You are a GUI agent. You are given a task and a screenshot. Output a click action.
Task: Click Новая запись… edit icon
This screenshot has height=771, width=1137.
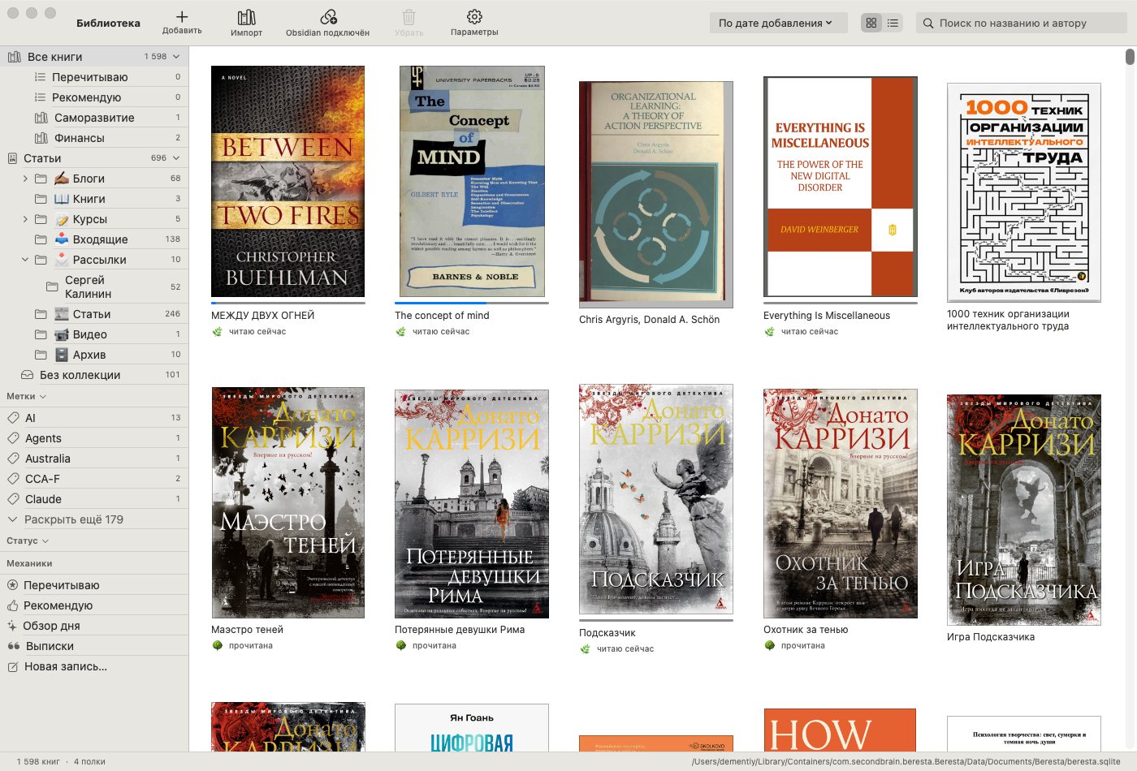13,666
